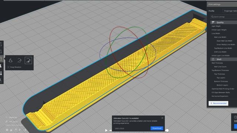Viewport: 237px width, 133px height.
Task: Select the Wall Line Count setting
Action: click(x=220, y=66)
